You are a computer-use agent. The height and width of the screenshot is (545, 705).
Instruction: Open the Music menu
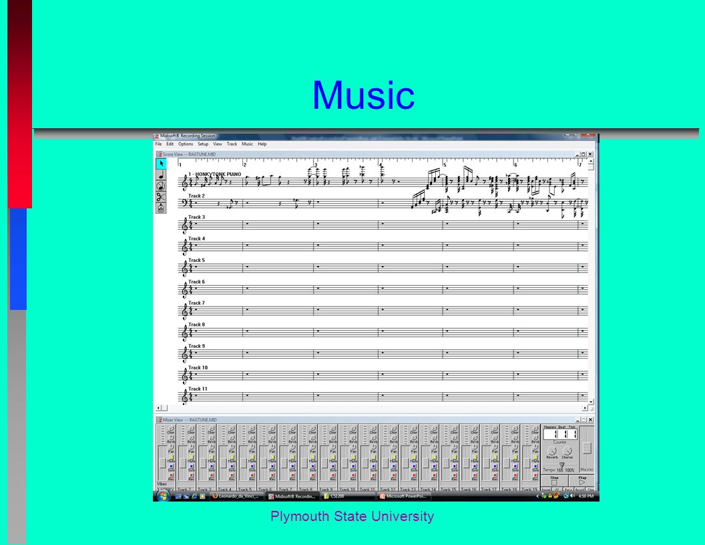click(247, 144)
